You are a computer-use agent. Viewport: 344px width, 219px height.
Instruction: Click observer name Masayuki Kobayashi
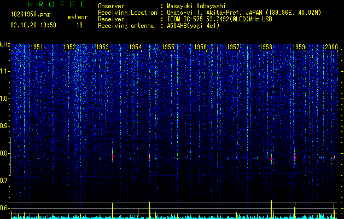196,6
